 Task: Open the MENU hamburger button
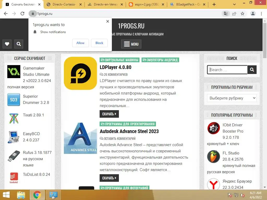click(131, 44)
